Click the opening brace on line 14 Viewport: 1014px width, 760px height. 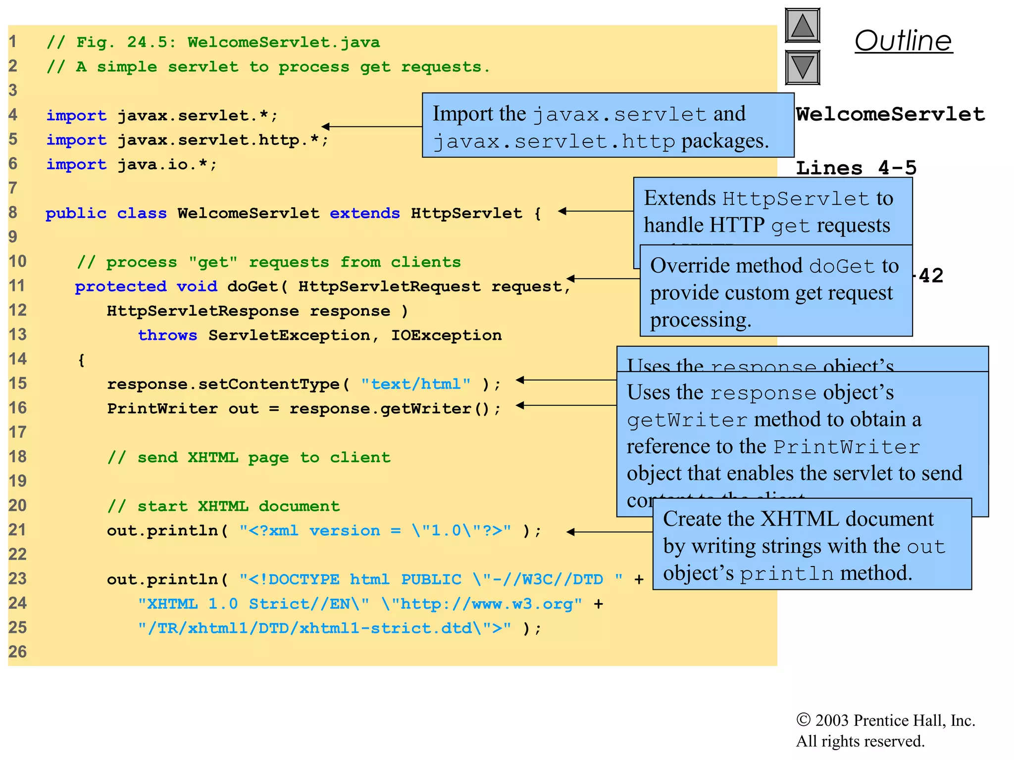tap(81, 360)
